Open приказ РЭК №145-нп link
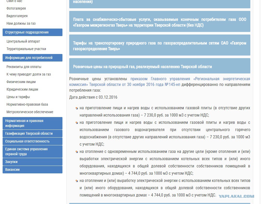261x204 pixels. pyautogui.click(x=160, y=82)
